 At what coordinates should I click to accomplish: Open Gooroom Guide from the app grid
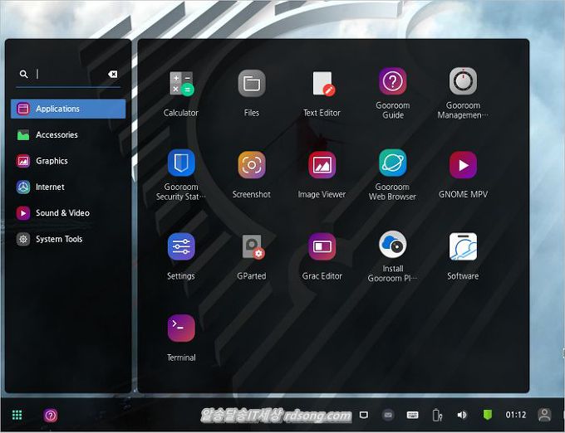(392, 83)
